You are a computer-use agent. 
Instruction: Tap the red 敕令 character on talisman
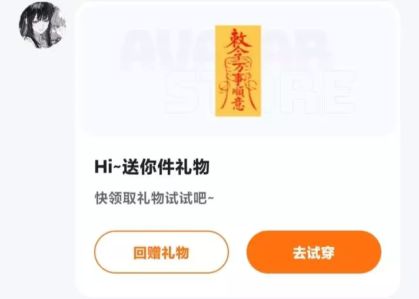(x=237, y=43)
